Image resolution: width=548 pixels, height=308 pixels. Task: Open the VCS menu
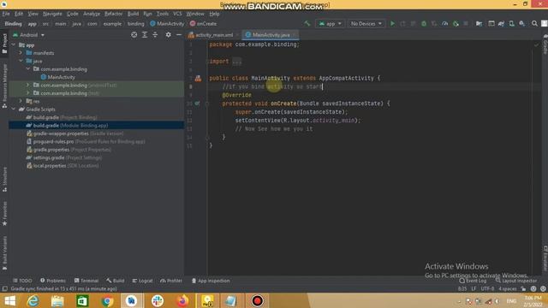click(177, 14)
